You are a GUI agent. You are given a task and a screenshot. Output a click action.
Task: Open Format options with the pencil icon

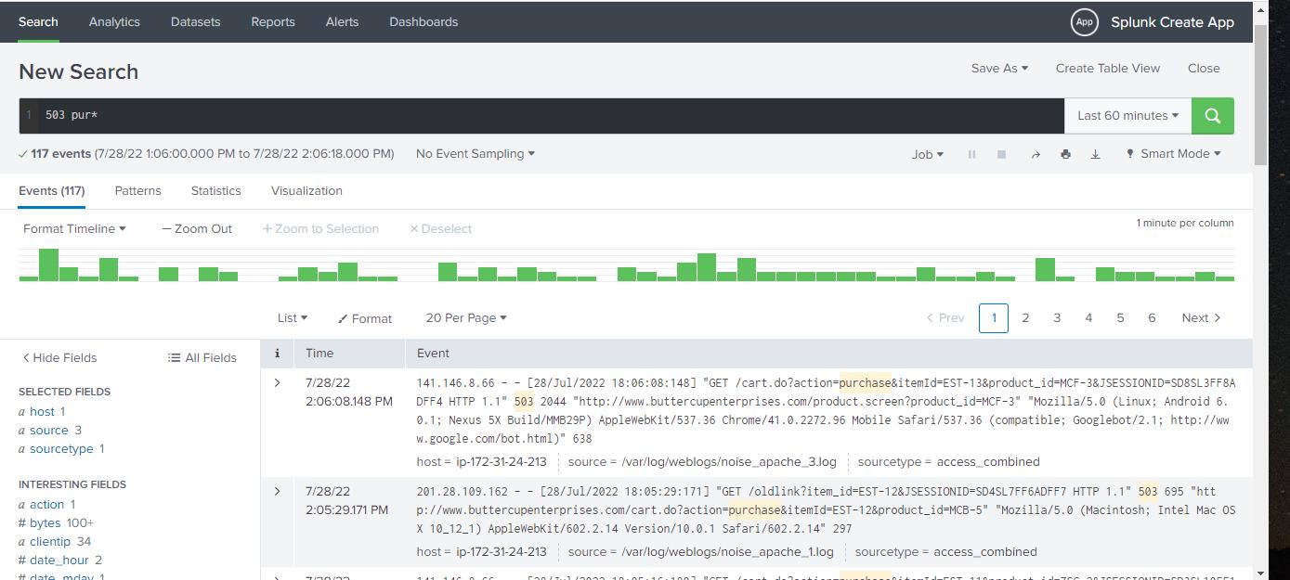click(364, 318)
